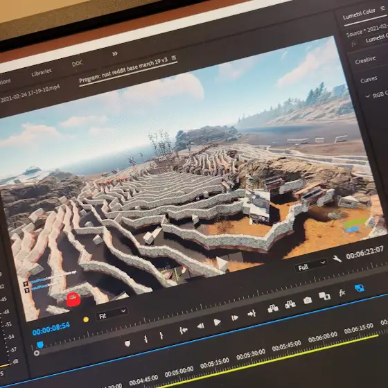Click the Lift icon in the transport row
Viewport: 388px width, 388px height.
pos(273,308)
